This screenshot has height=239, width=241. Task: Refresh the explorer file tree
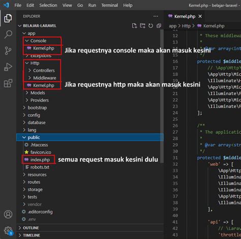point(150,26)
